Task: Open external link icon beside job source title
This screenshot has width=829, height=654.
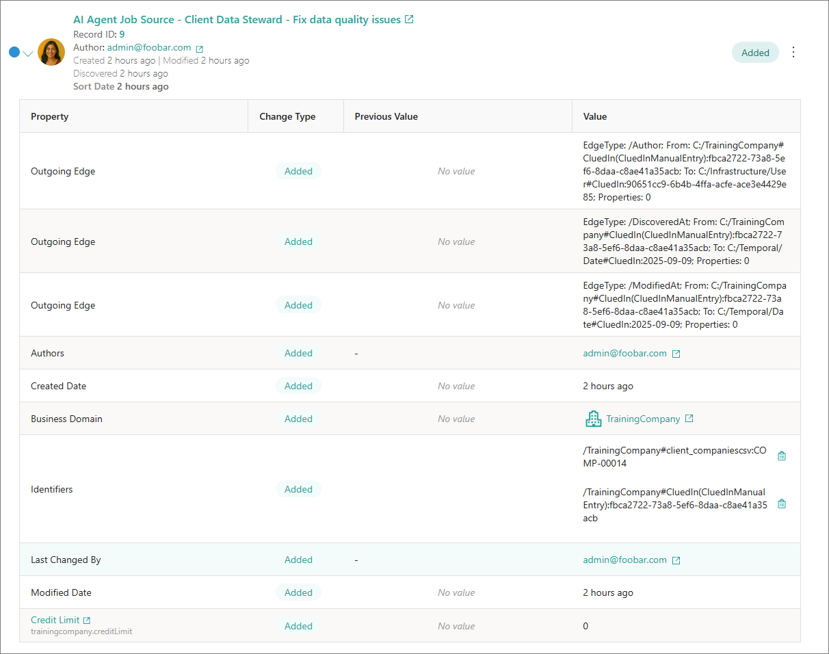Action: click(409, 20)
